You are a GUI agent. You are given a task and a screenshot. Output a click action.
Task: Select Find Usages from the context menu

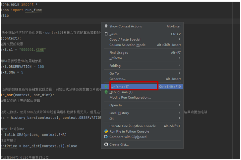[119, 53]
